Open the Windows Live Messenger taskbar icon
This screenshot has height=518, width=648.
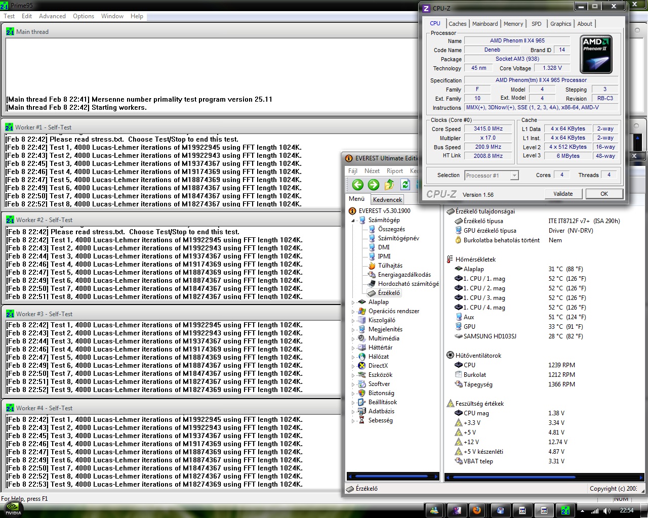click(x=434, y=510)
